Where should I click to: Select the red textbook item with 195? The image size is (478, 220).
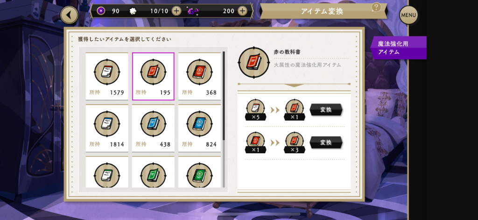point(153,76)
